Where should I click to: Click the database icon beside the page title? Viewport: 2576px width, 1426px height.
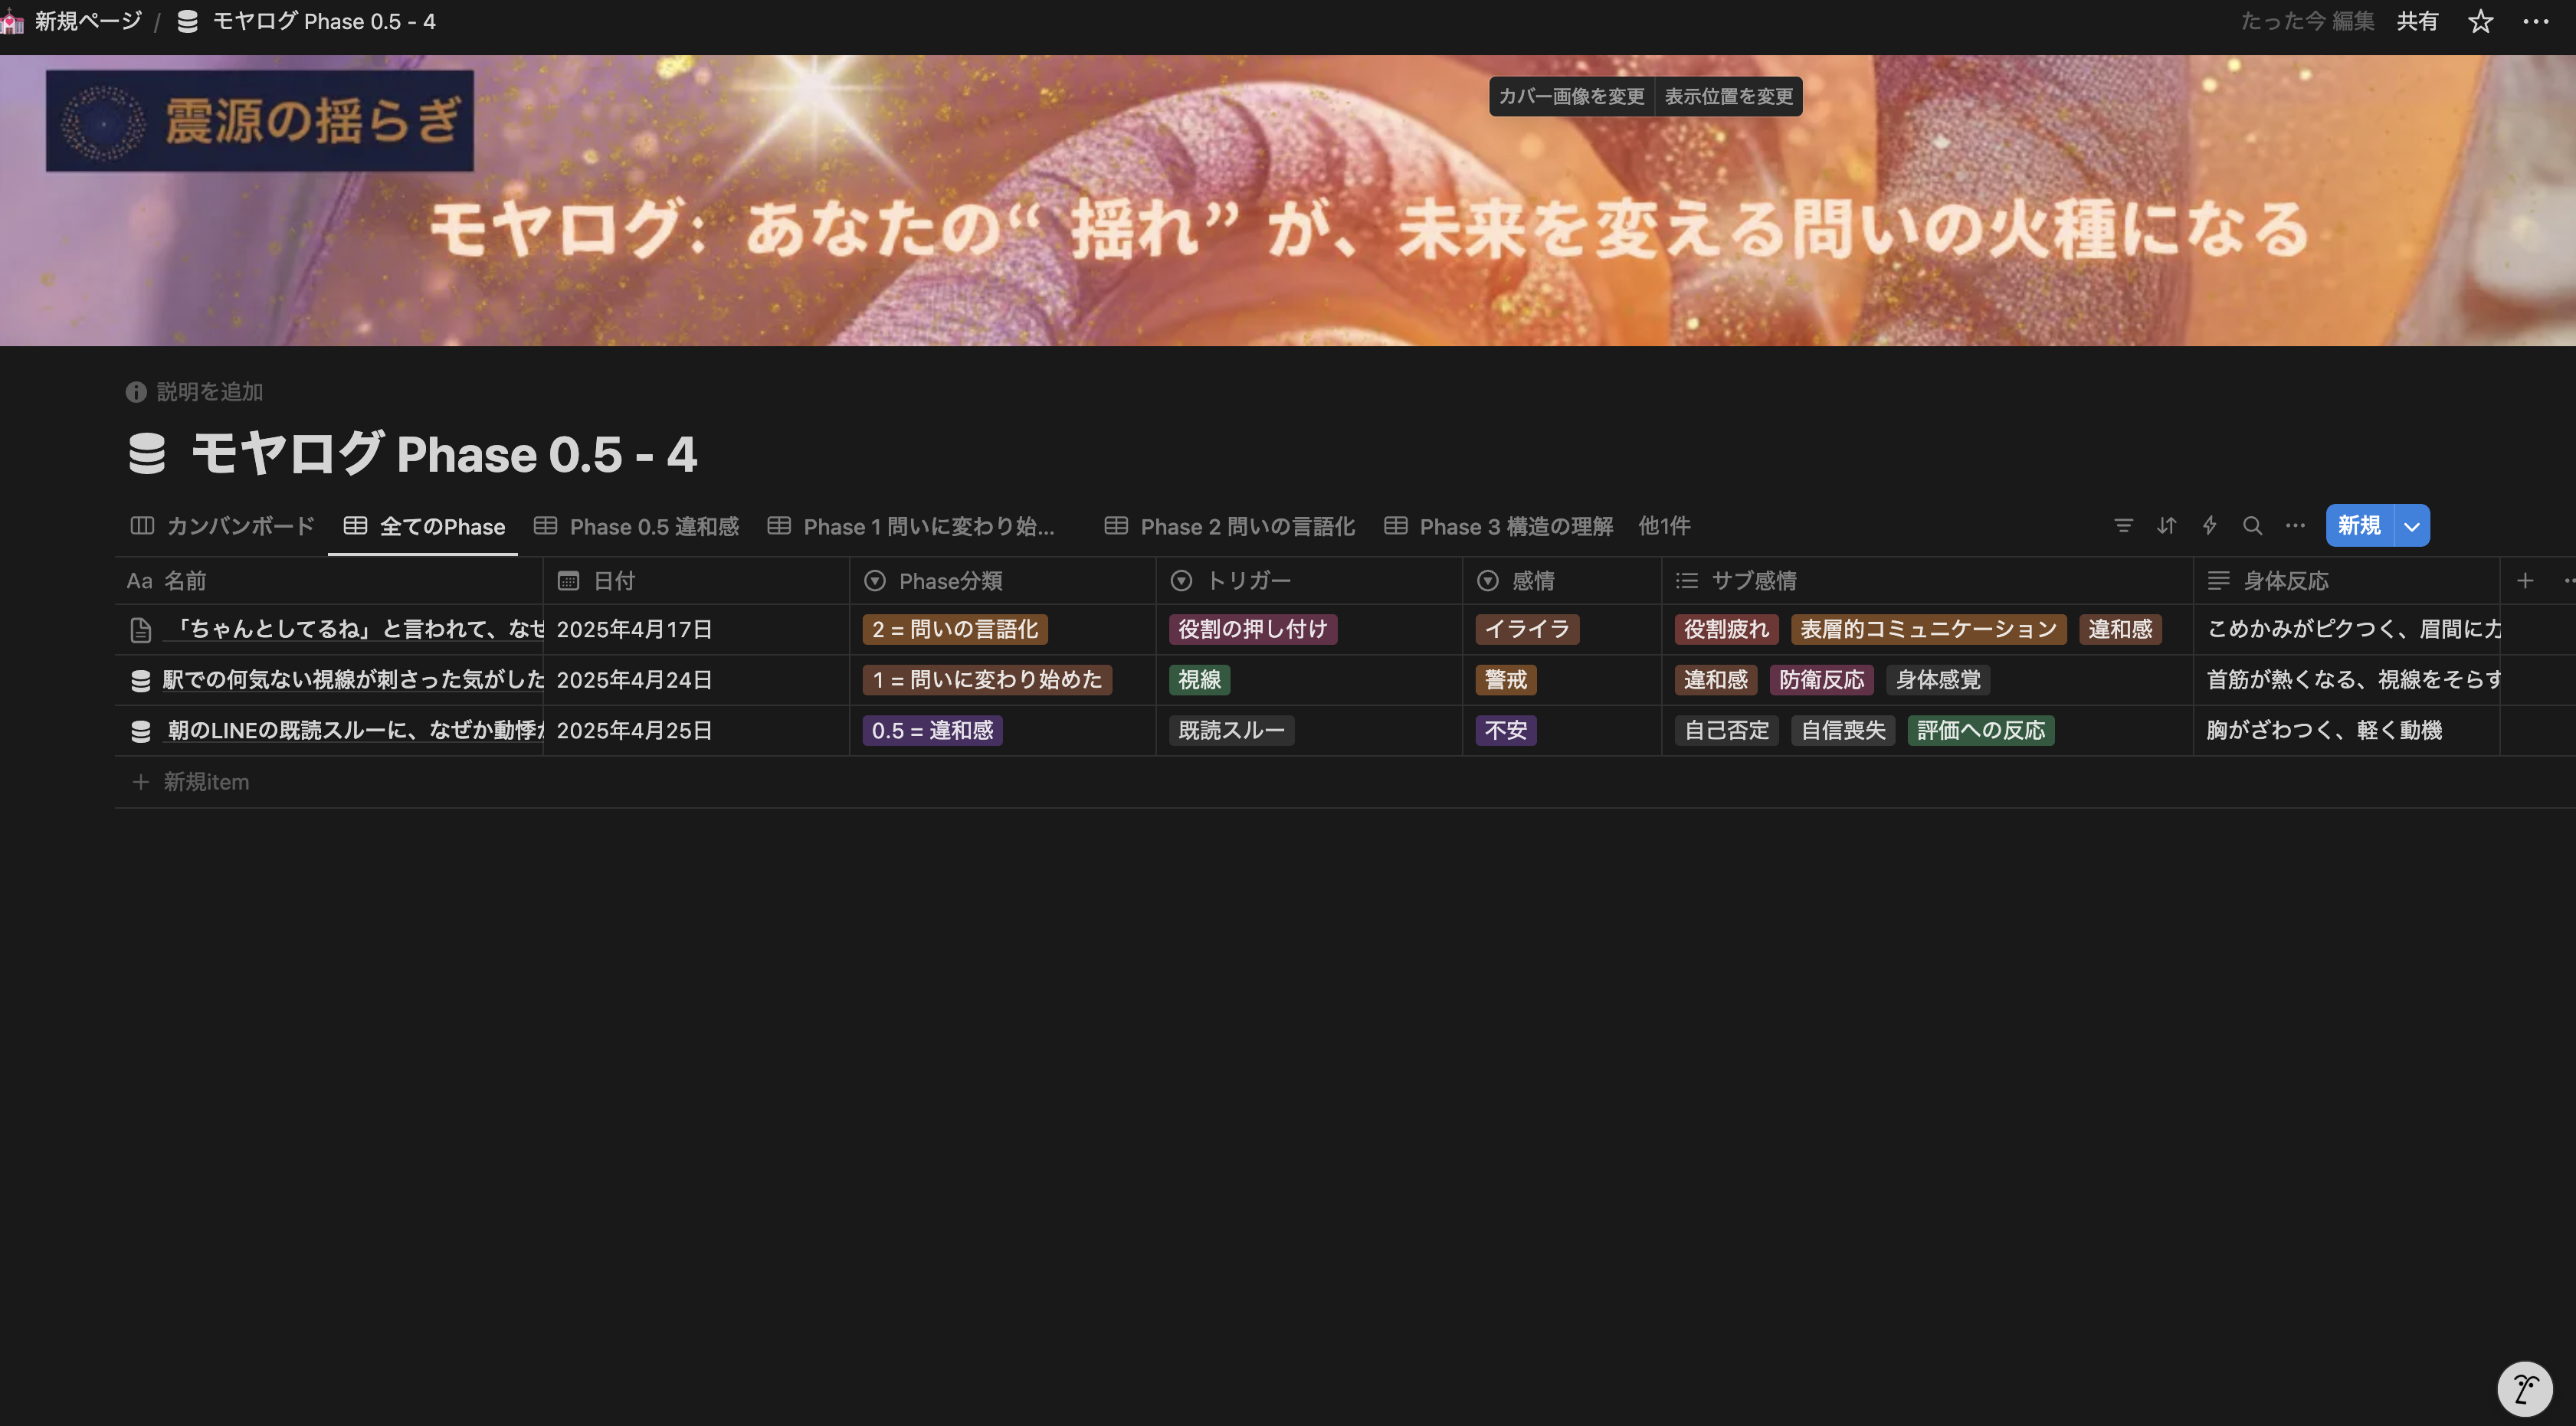(147, 453)
